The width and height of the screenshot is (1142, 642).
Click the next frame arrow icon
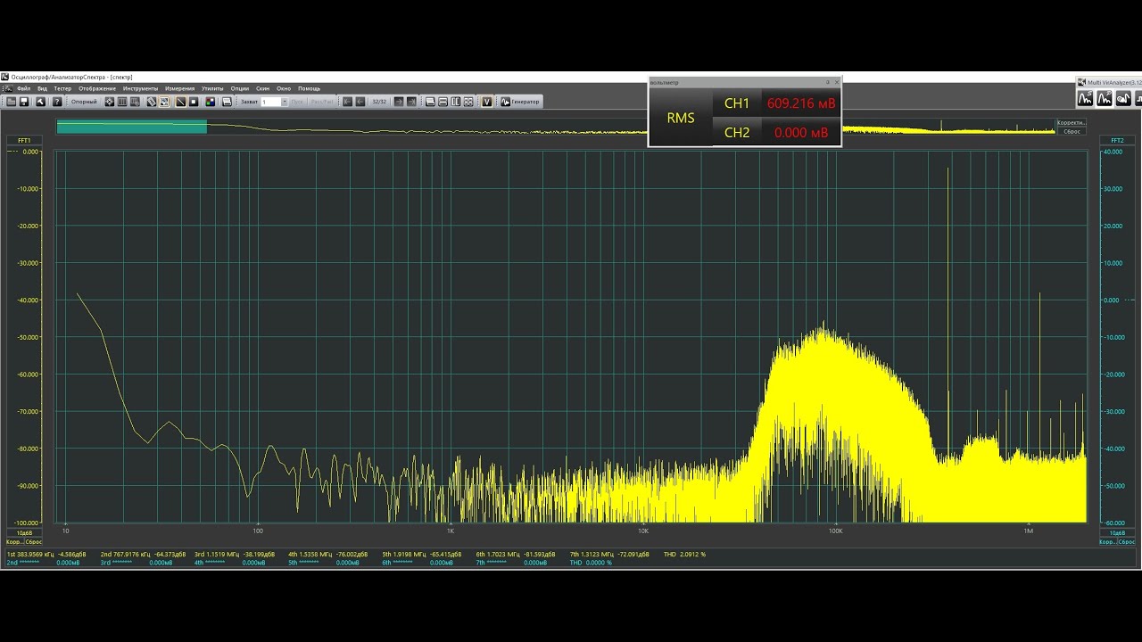pyautogui.click(x=399, y=102)
